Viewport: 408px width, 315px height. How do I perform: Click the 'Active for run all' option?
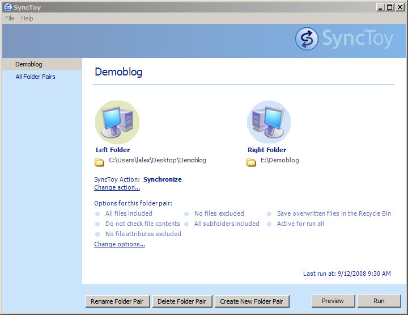pos(300,224)
